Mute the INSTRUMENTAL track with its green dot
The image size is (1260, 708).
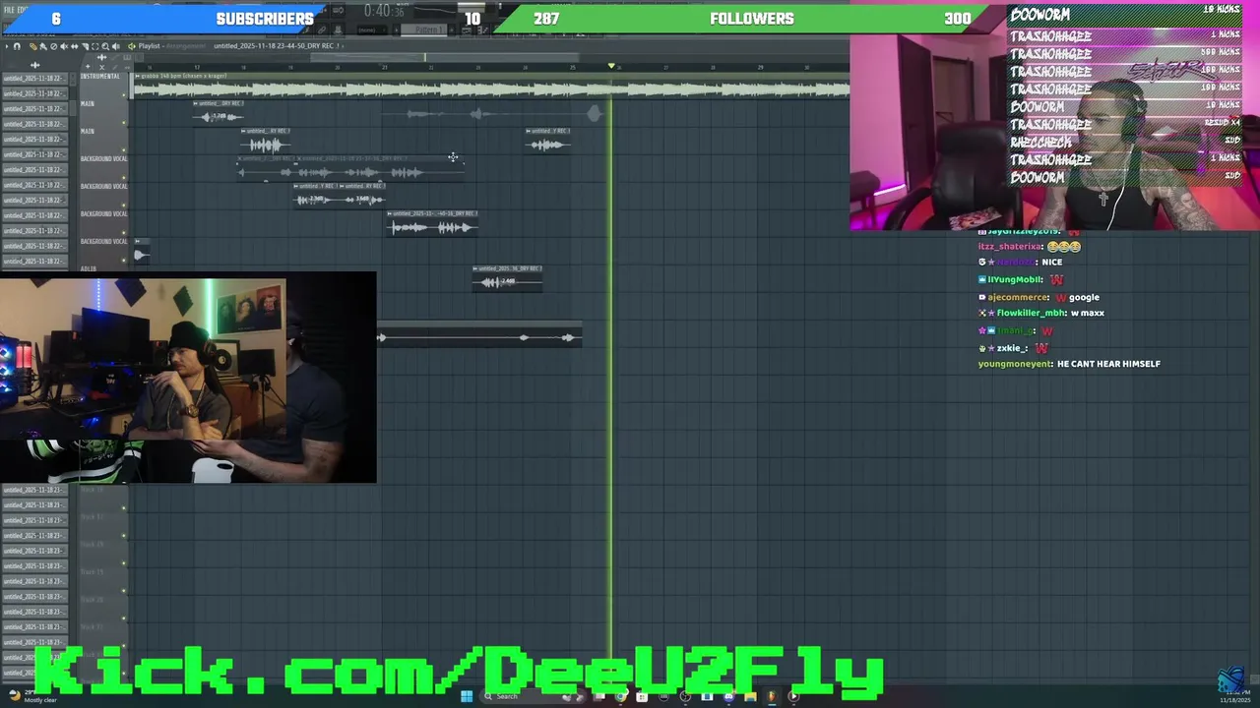coord(124,95)
